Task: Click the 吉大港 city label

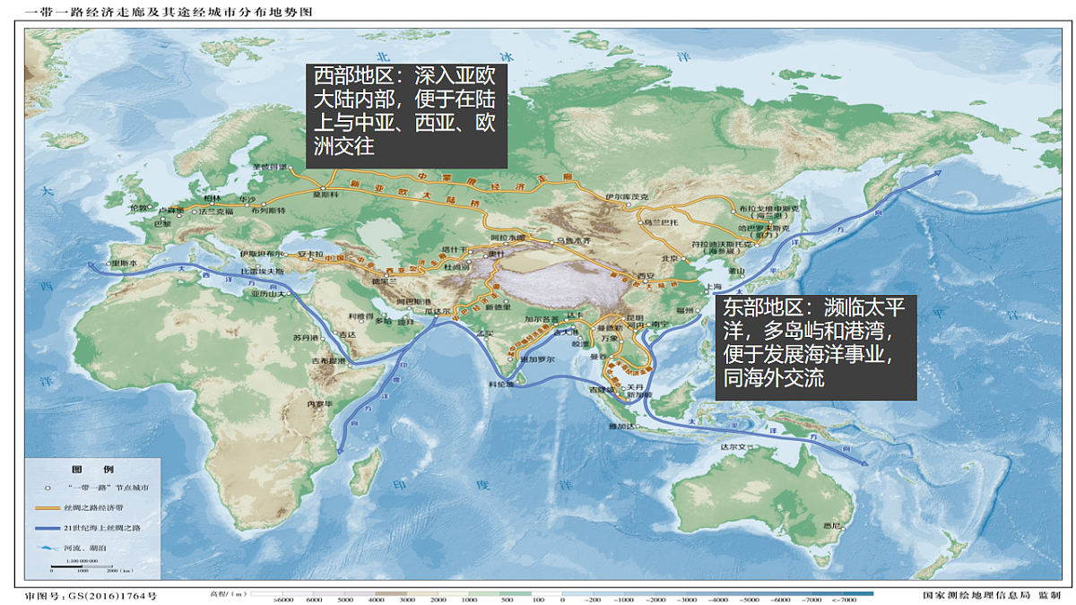Action: pyautogui.click(x=565, y=332)
